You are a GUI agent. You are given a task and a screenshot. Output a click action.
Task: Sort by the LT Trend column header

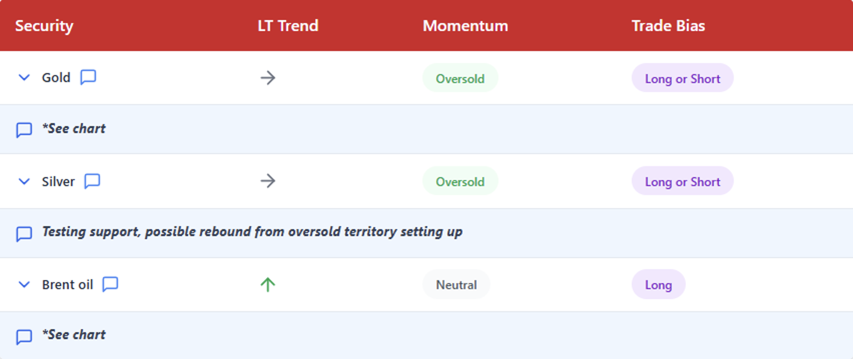tap(288, 26)
